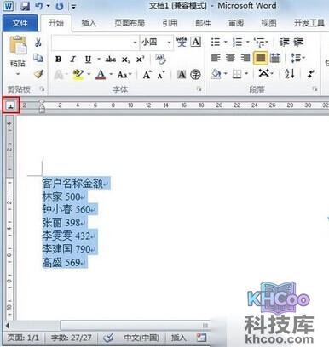Open the phonetic guide (文) tool
Screen dimensions: 329x347
[x=182, y=43]
